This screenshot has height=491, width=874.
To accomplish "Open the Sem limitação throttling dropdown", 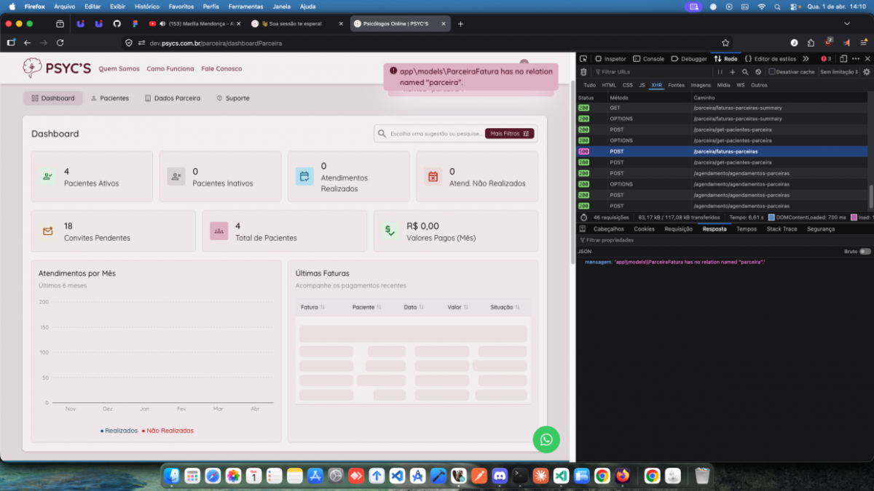I will click(839, 72).
